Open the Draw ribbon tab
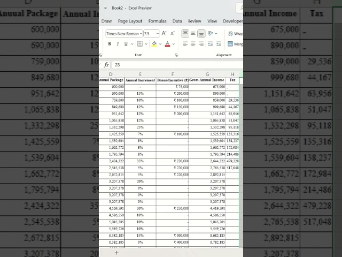 point(106,21)
